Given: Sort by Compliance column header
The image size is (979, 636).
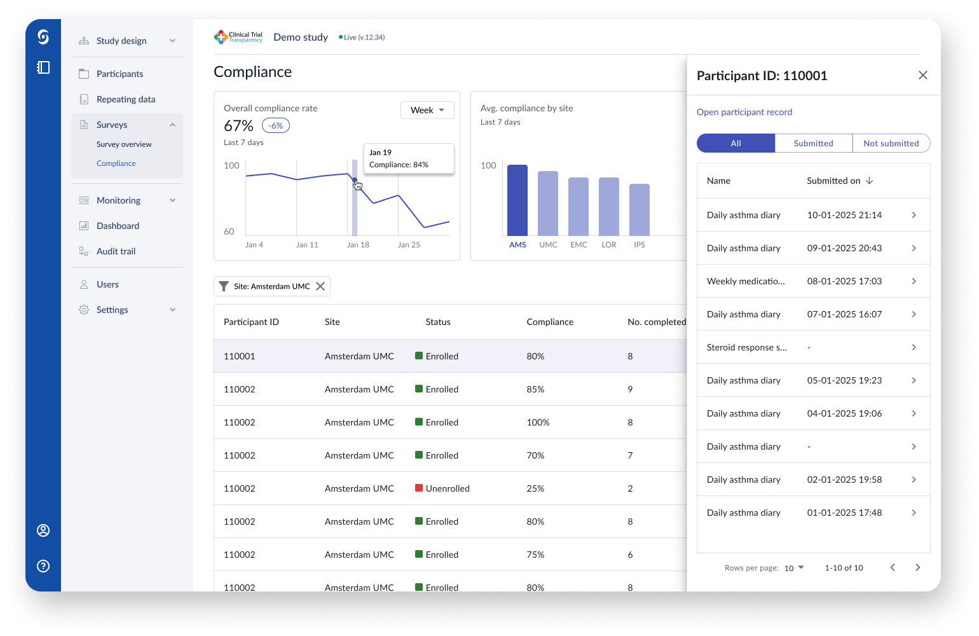Looking at the screenshot, I should (550, 322).
